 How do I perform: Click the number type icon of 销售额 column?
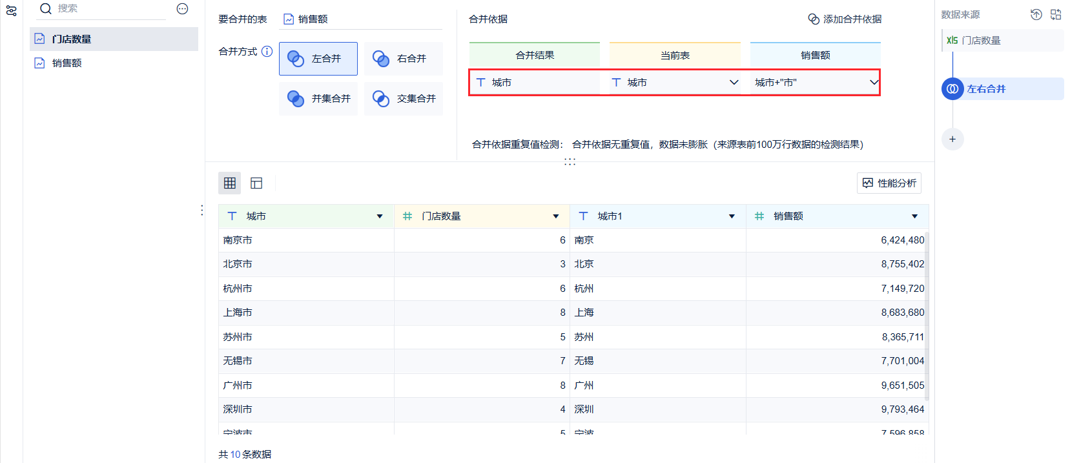coord(759,216)
